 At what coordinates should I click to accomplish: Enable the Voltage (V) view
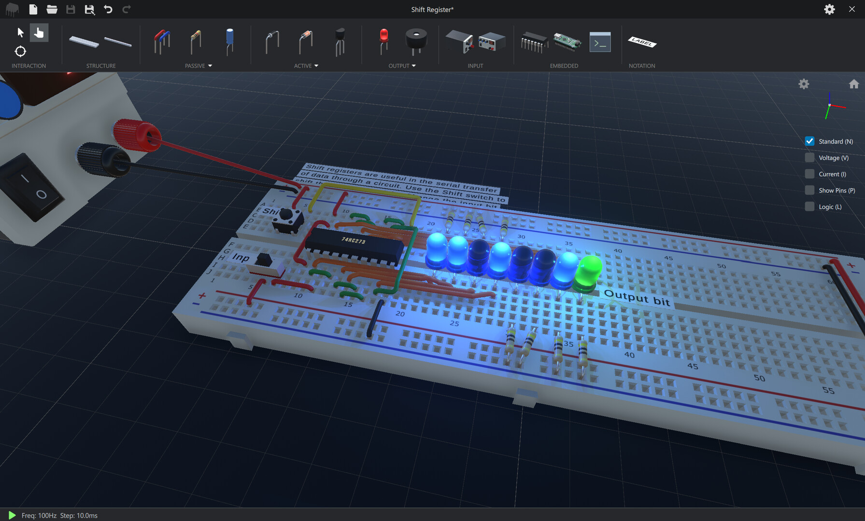point(809,157)
